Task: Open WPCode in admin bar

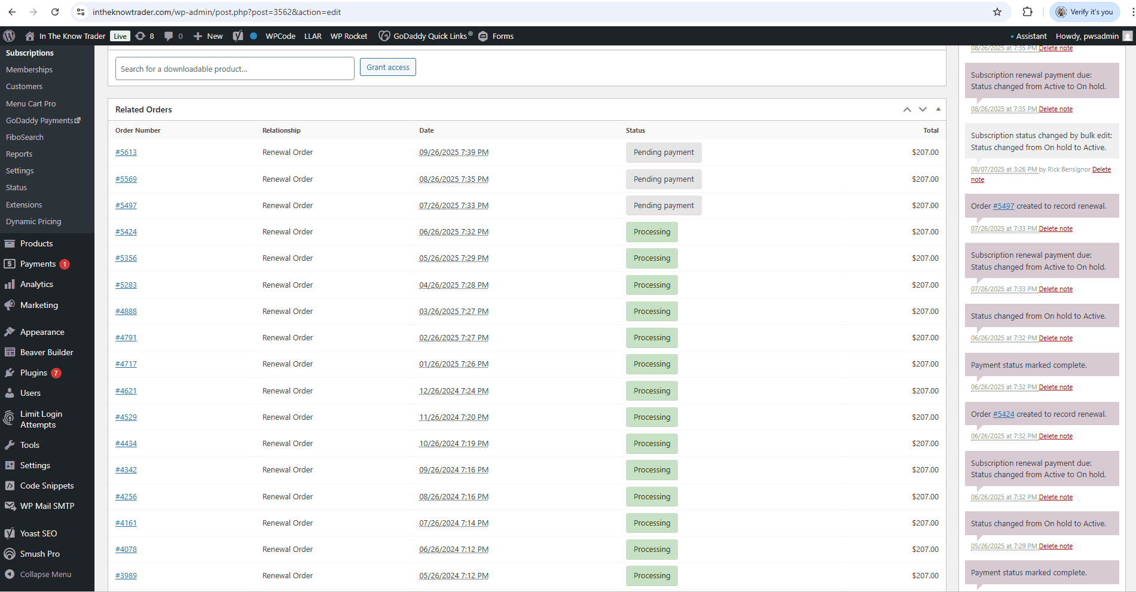Action: pyautogui.click(x=280, y=36)
